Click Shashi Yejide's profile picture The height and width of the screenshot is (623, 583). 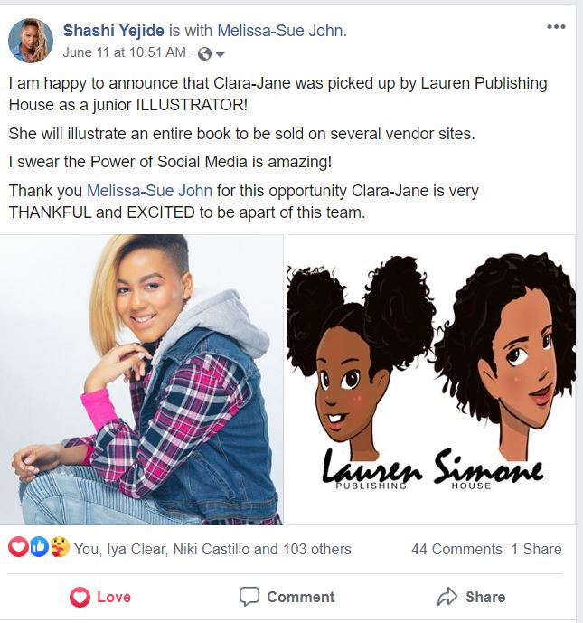click(31, 41)
